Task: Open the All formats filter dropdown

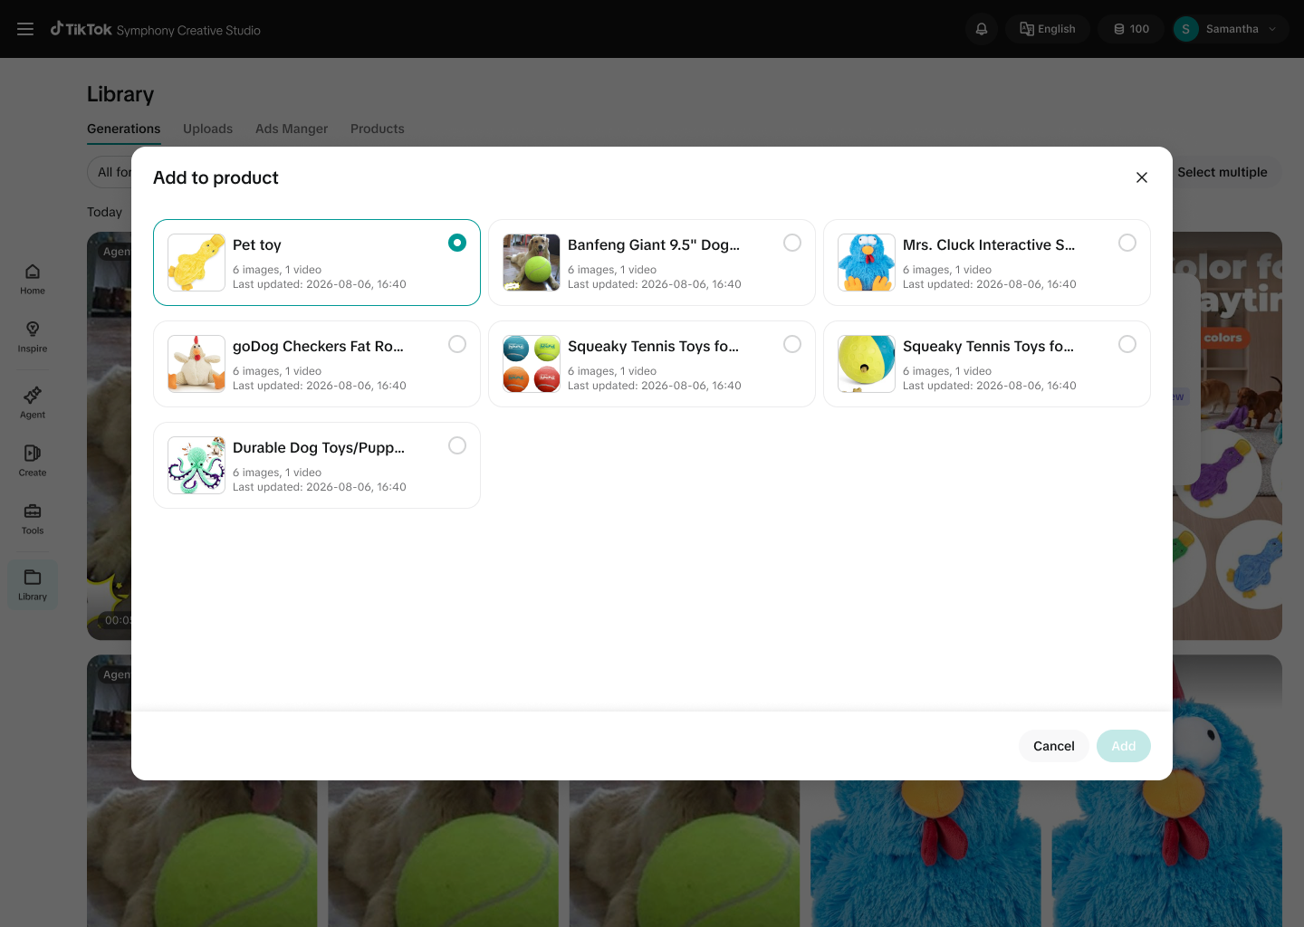Action: coord(110,172)
